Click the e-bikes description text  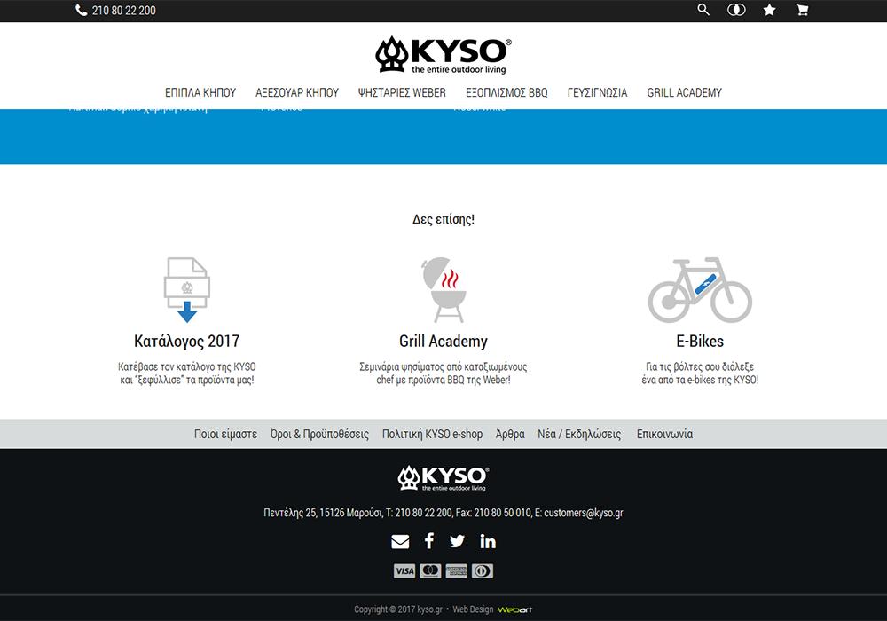pos(700,373)
